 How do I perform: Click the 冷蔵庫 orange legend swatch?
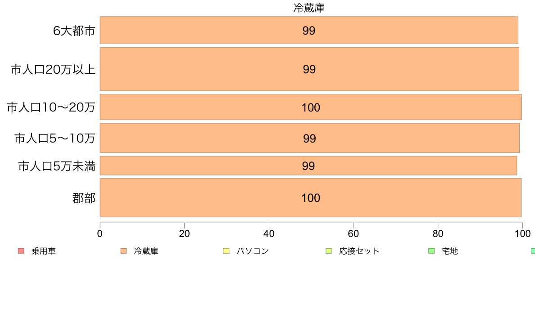(123, 251)
